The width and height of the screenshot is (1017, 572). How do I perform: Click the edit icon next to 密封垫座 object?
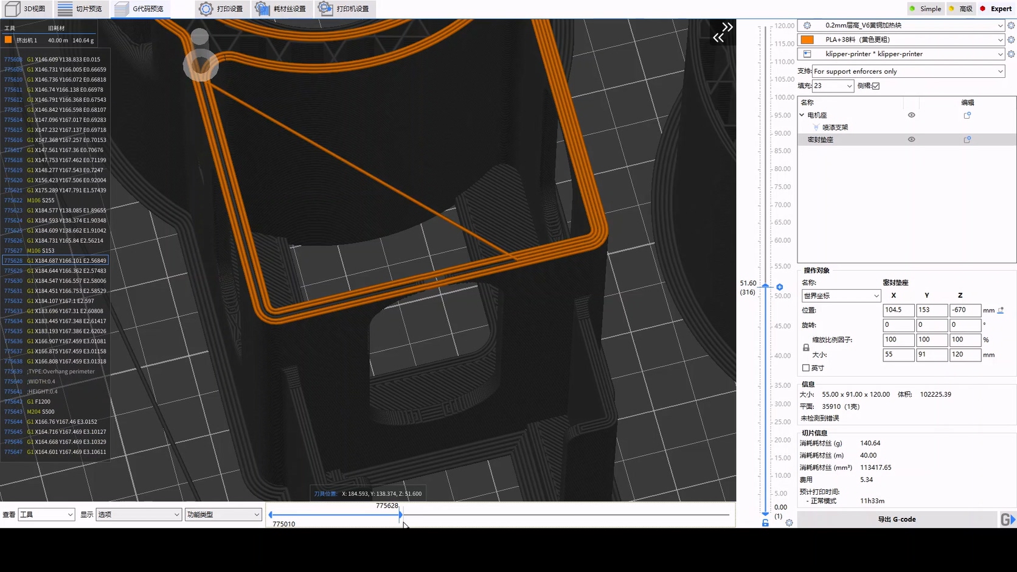click(x=967, y=139)
